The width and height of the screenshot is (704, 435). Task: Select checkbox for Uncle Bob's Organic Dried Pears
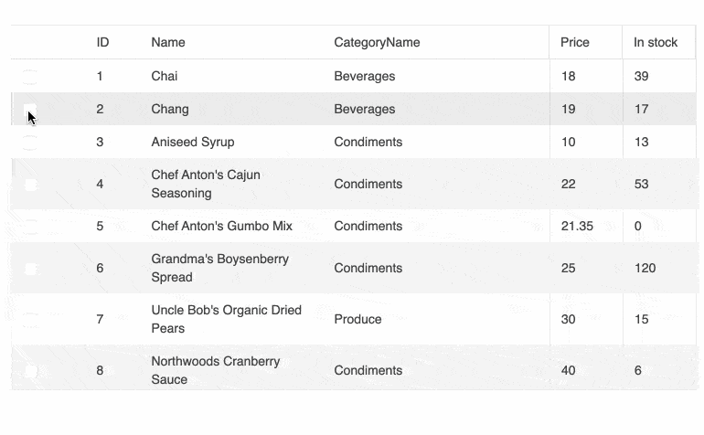pyautogui.click(x=30, y=320)
